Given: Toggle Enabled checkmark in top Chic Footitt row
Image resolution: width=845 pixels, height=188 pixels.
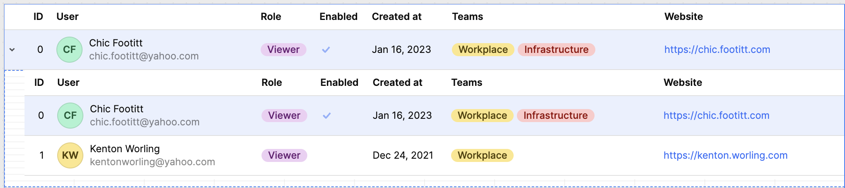Looking at the screenshot, I should [x=326, y=50].
